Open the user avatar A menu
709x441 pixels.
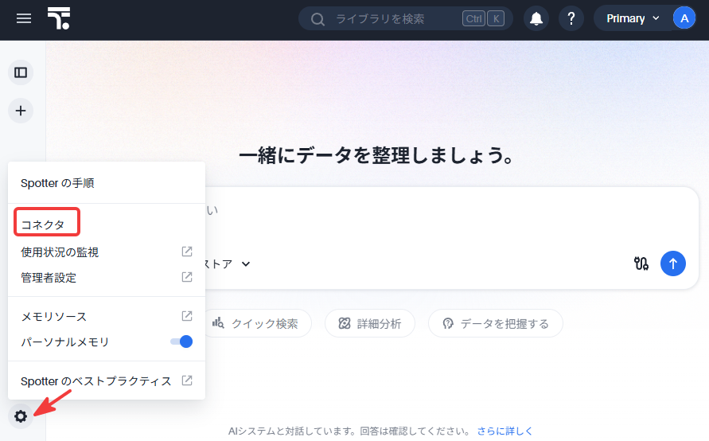coord(684,18)
